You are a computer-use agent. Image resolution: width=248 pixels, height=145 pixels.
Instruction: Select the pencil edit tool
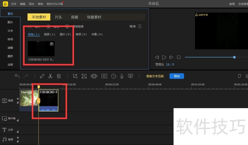(x=42, y=76)
